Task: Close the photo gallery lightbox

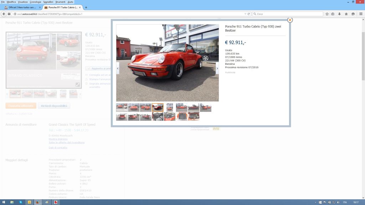Action: [x=290, y=20]
